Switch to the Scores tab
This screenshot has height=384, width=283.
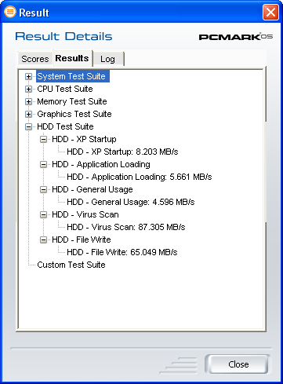[x=35, y=59]
